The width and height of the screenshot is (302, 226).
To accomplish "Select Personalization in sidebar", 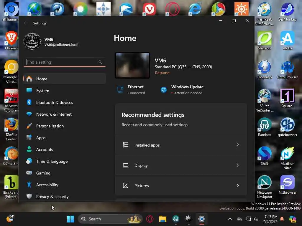I will (x=65, y=126).
